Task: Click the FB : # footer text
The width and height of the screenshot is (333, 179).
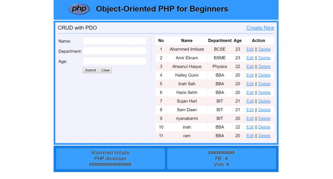Action: 222,159
